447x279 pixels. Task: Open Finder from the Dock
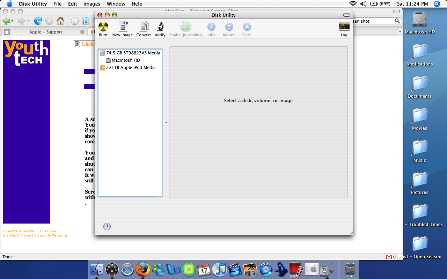97,270
